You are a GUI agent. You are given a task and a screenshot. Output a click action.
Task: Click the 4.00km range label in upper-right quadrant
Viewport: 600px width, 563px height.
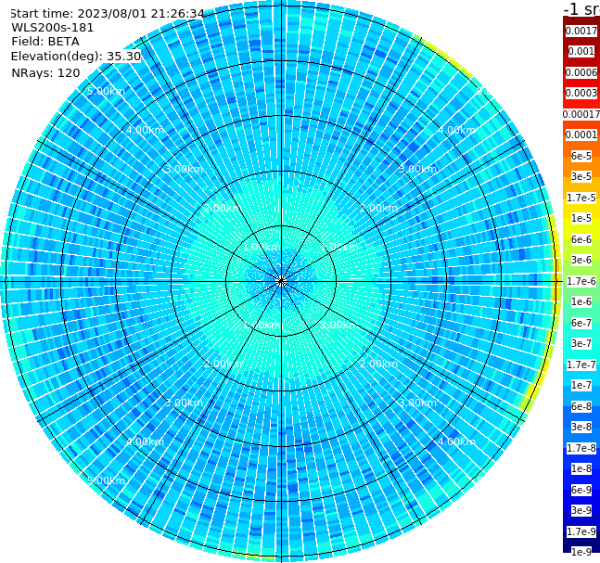click(456, 130)
